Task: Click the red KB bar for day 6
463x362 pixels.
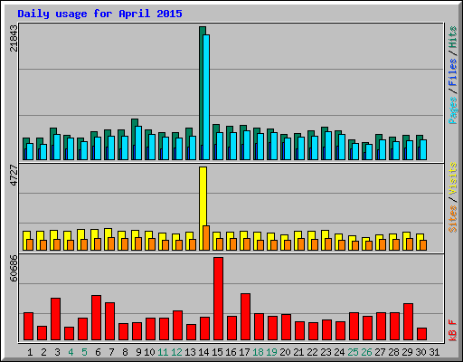Action: tap(96, 318)
